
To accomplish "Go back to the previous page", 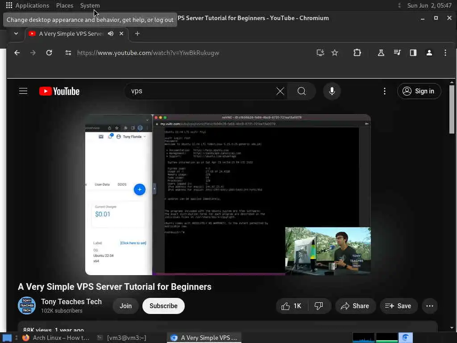I will point(17,53).
